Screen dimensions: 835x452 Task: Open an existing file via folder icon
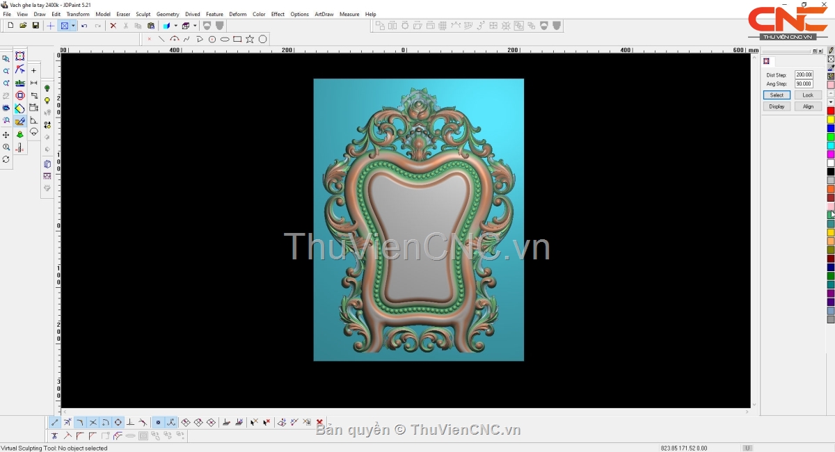[x=23, y=26]
